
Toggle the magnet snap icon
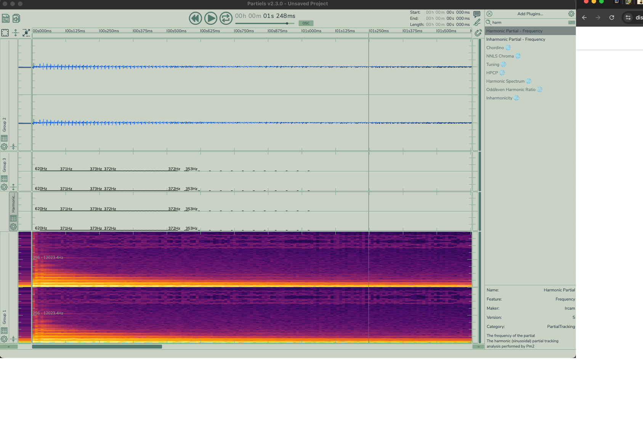pyautogui.click(x=478, y=33)
